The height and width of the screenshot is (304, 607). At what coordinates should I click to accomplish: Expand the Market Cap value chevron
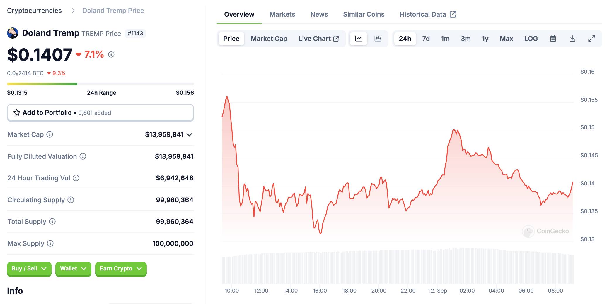[190, 135]
